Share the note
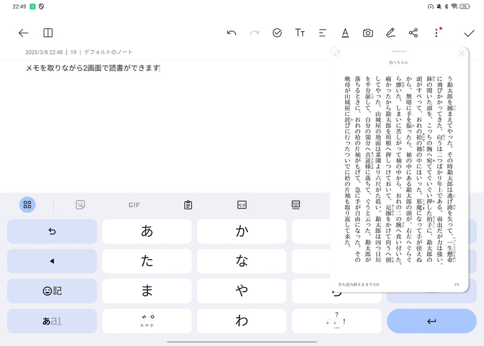This screenshot has height=346, width=484. 413,33
